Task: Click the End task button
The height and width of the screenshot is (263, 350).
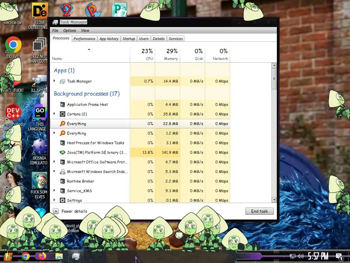Action: point(259,211)
